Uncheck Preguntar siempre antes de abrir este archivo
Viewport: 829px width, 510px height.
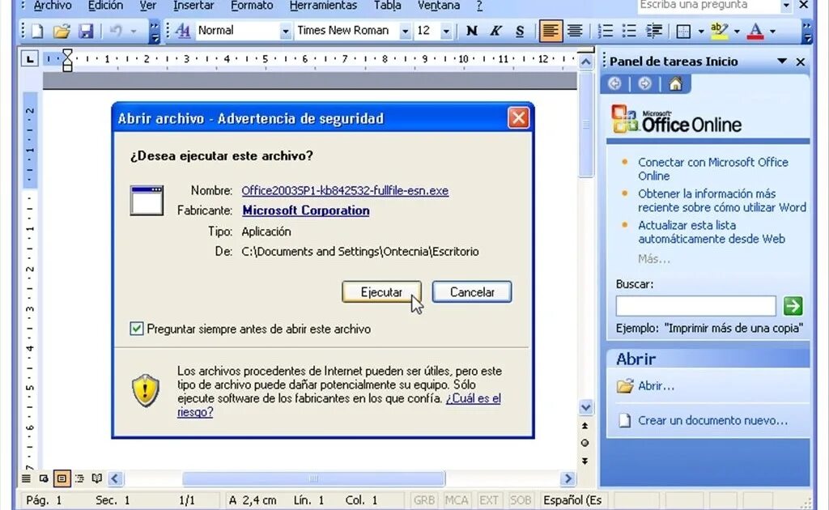click(137, 329)
